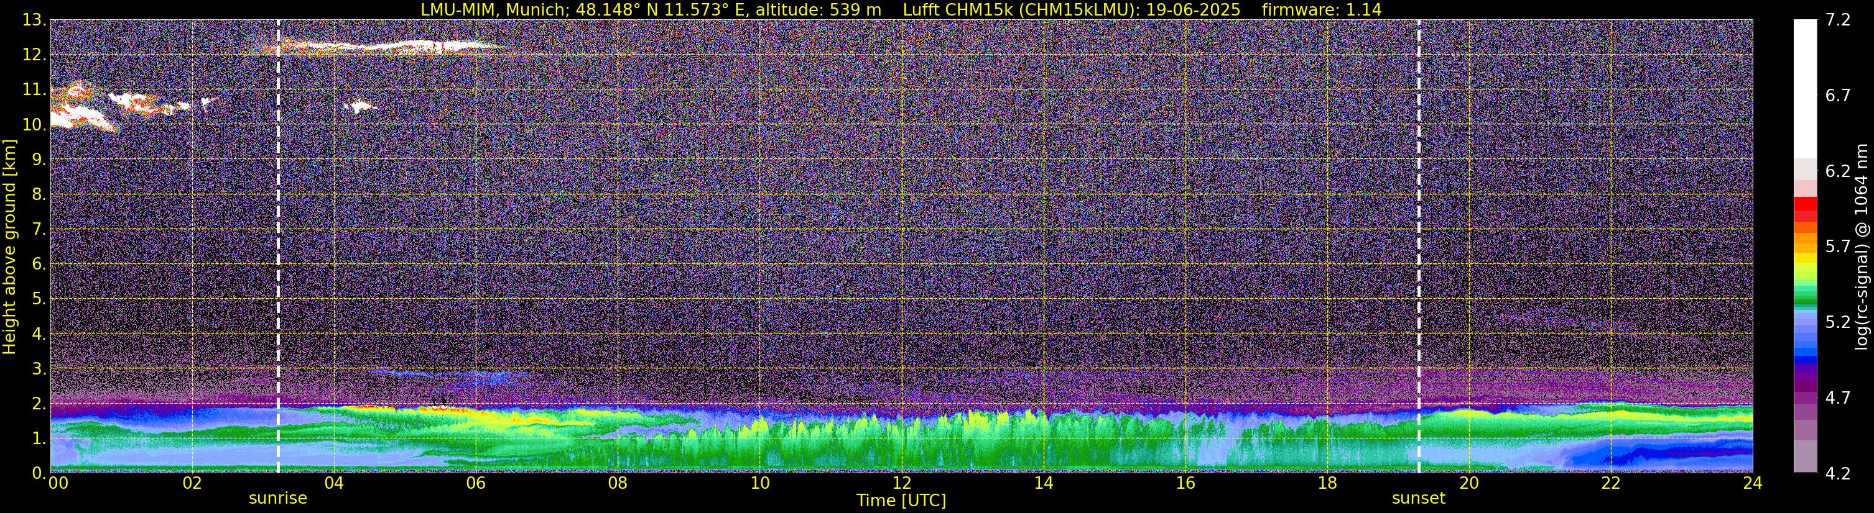Click the x-axis time tick '08'

[617, 483]
